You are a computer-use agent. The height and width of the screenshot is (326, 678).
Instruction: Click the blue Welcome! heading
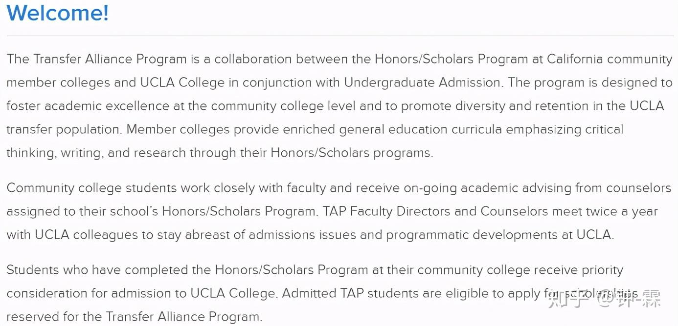(x=57, y=12)
